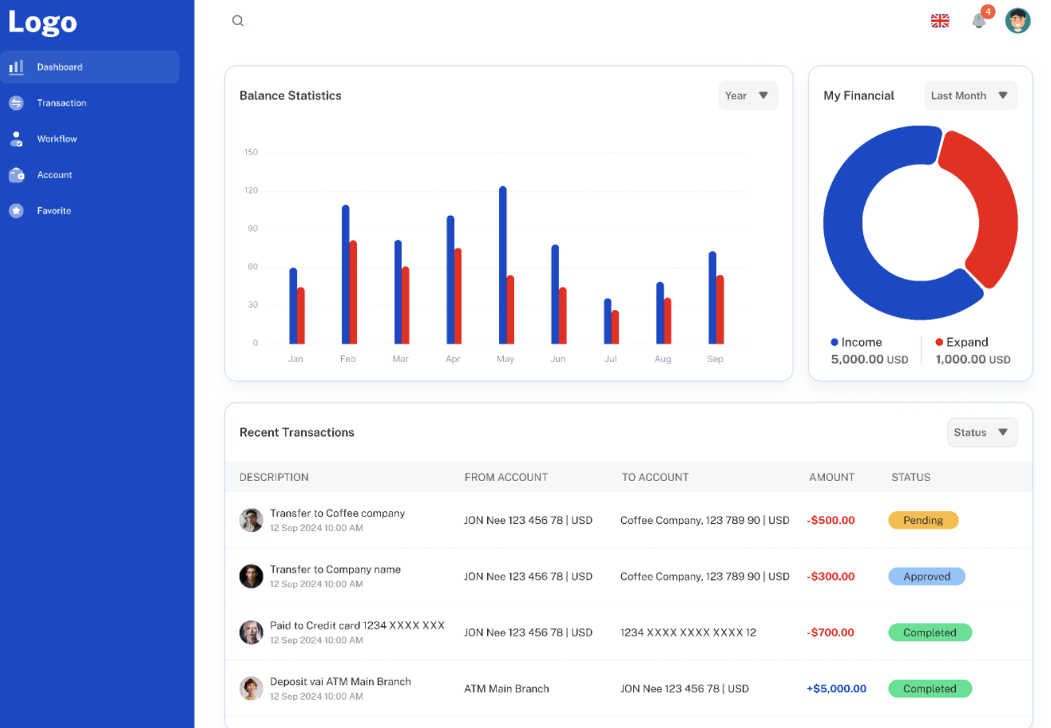
Task: Expand the Status filter dropdown
Action: [x=982, y=433]
